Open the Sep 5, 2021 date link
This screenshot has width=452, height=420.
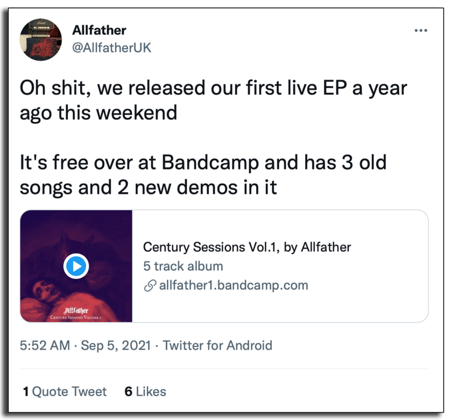click(x=116, y=345)
